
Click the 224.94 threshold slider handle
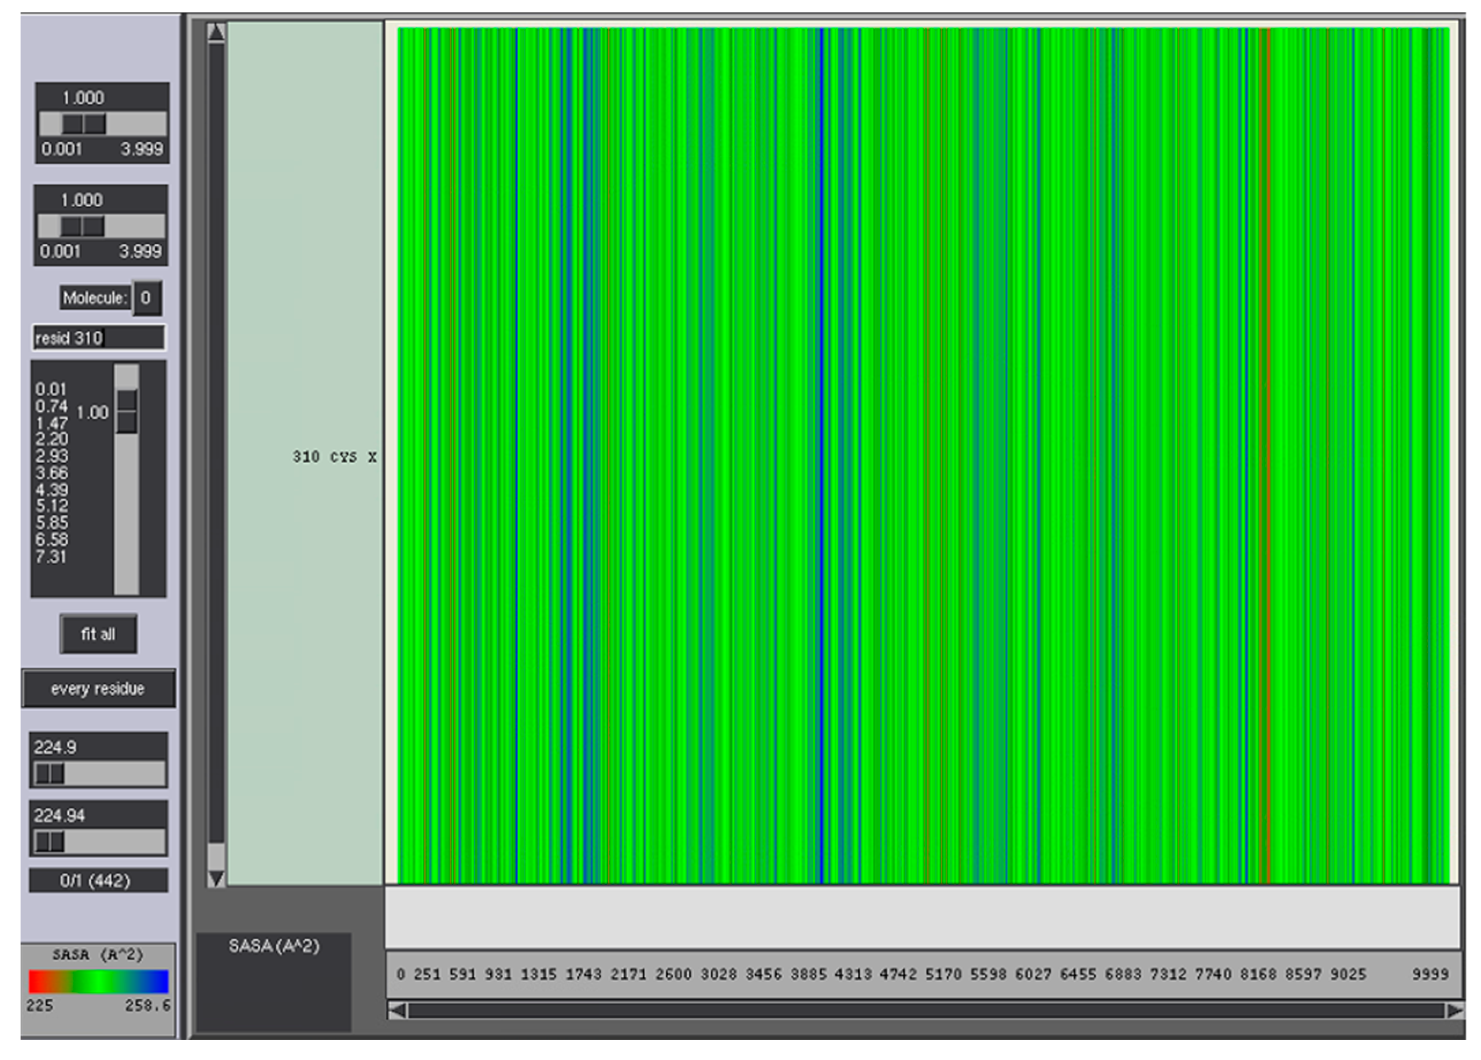50,842
